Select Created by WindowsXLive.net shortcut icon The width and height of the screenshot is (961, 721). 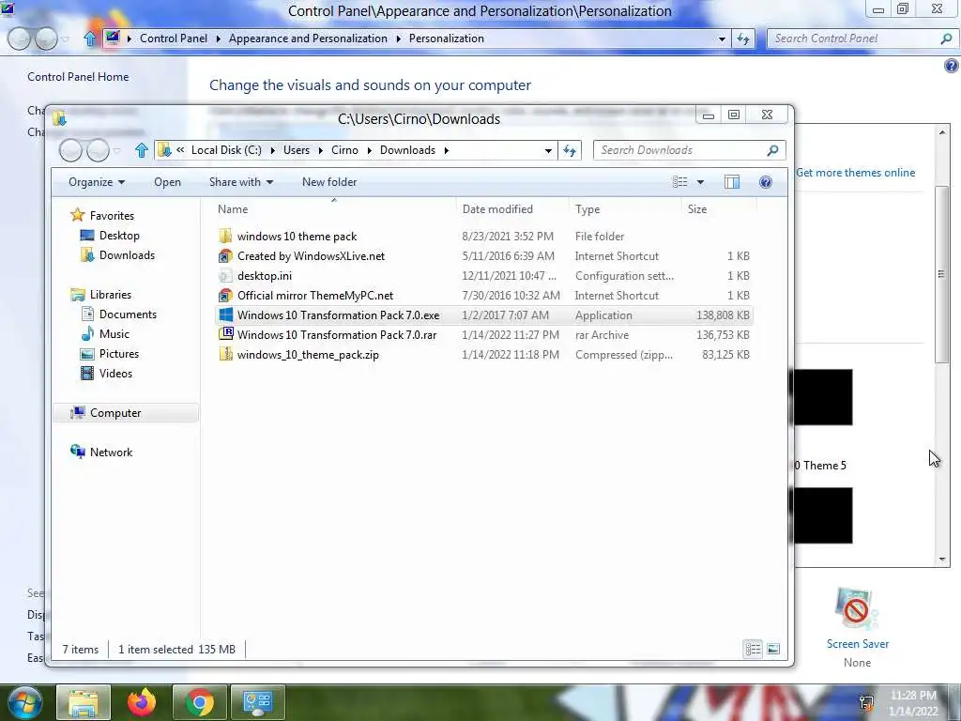[x=225, y=255]
